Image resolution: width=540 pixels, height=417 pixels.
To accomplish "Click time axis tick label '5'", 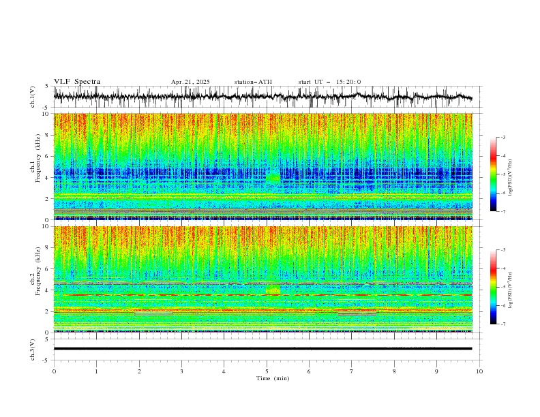I will click(267, 371).
